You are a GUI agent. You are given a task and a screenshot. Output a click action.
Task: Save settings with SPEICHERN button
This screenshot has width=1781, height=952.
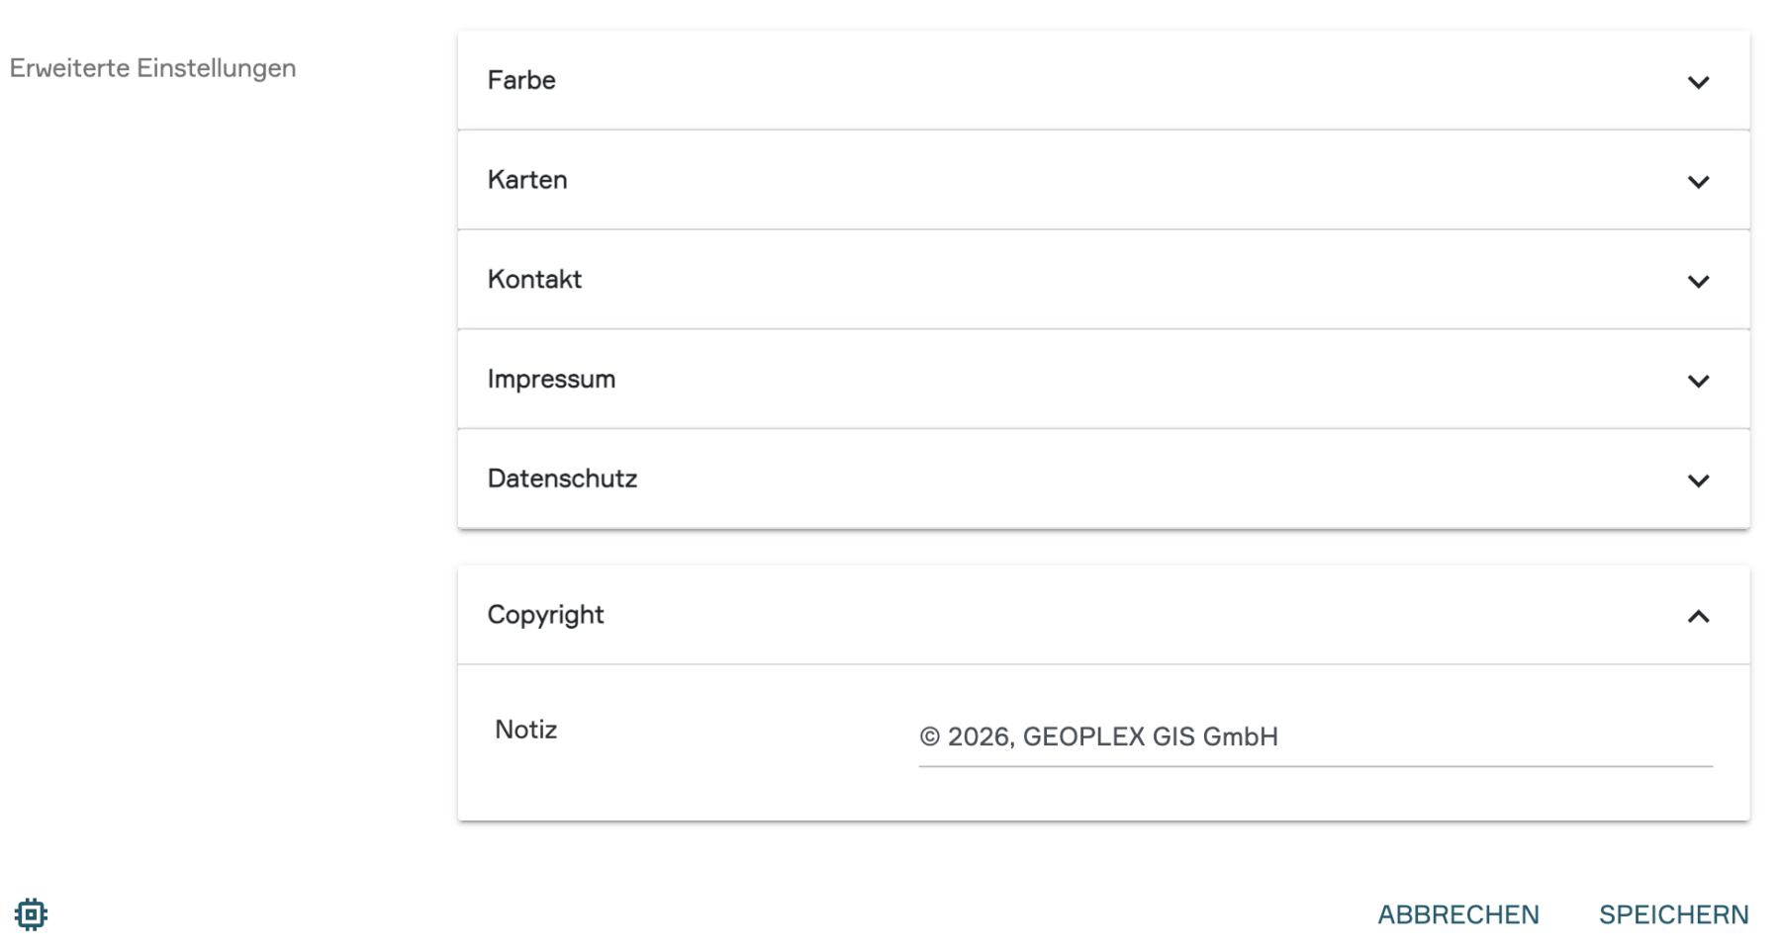[x=1673, y=914]
